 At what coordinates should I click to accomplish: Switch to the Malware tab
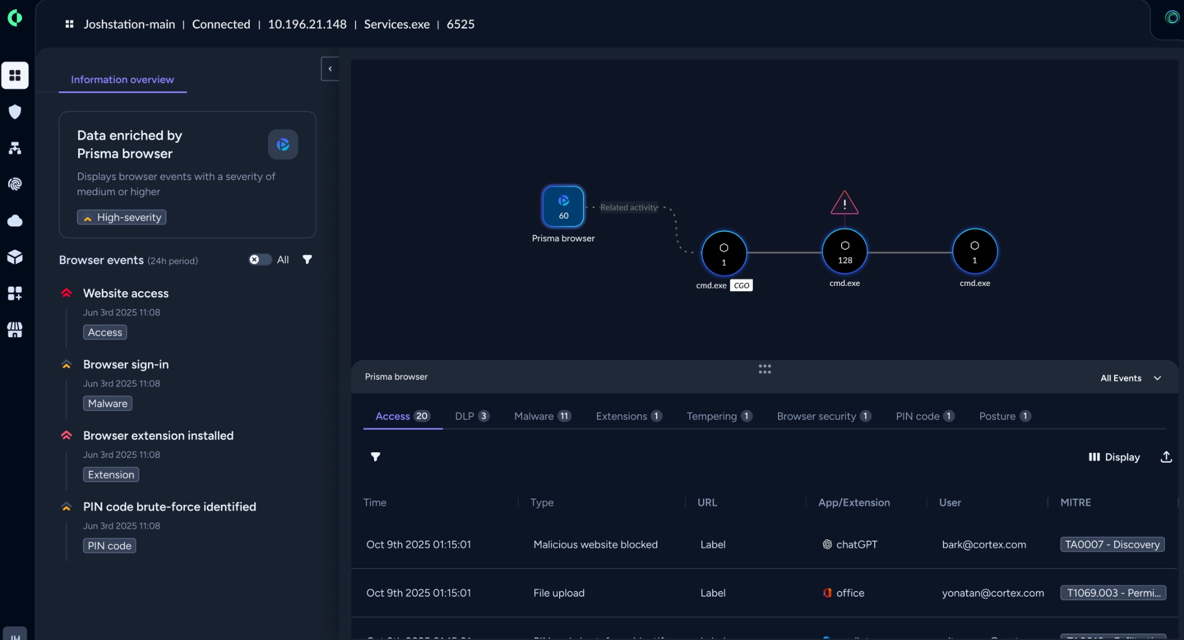click(x=543, y=416)
